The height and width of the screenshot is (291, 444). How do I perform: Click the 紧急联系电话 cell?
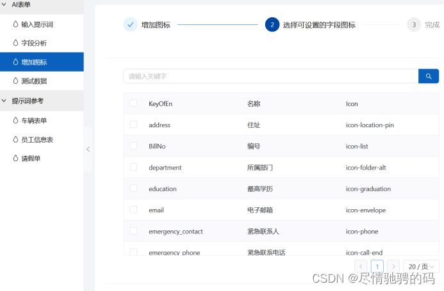[x=266, y=252]
